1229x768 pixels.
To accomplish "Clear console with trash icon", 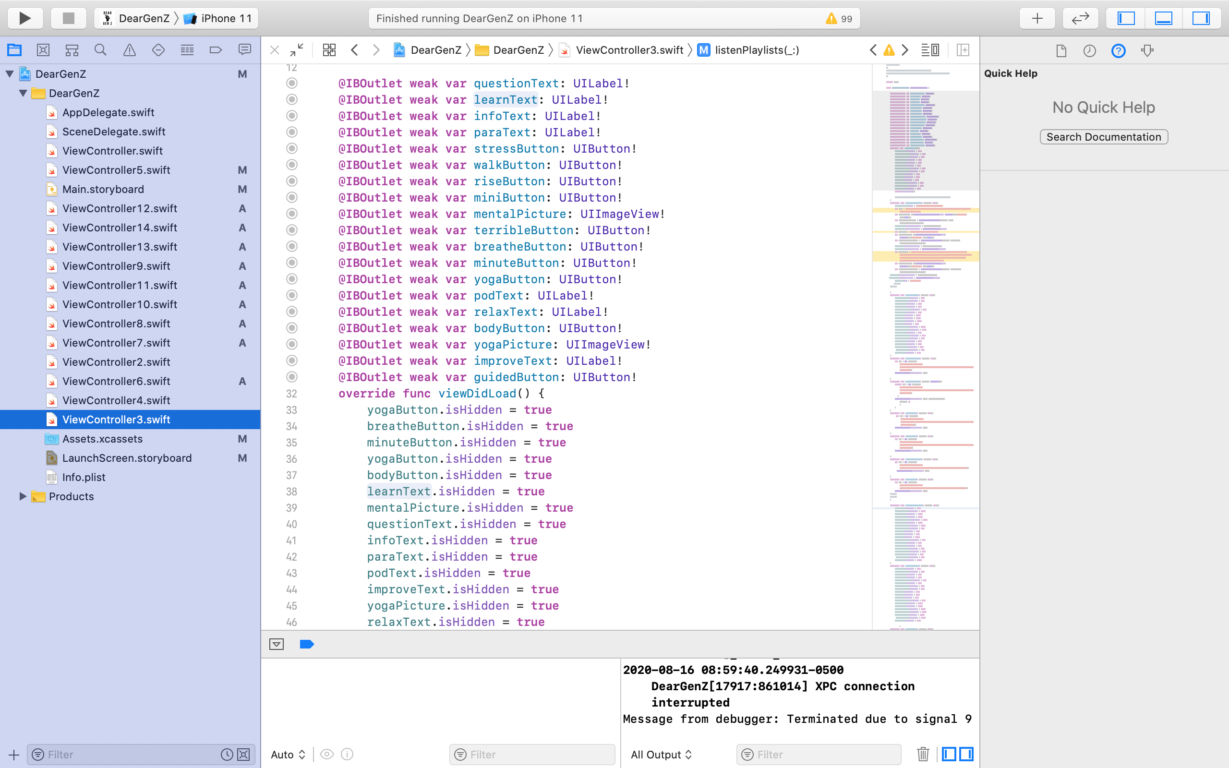I will point(923,754).
